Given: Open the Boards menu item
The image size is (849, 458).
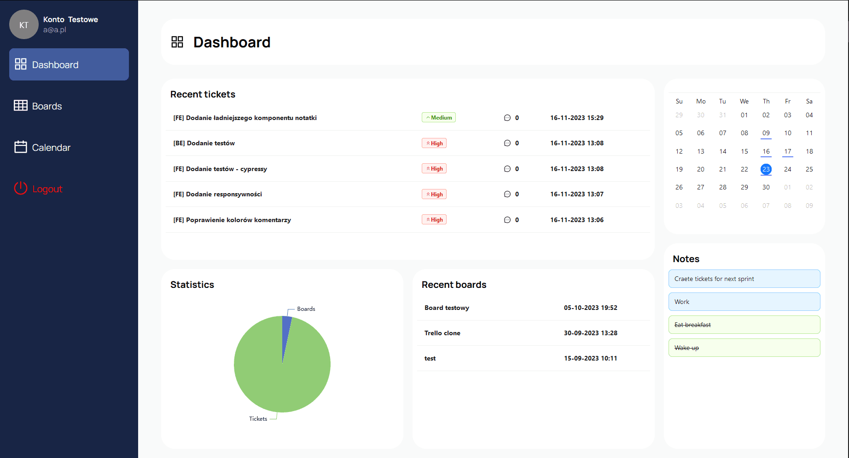Looking at the screenshot, I should [x=47, y=106].
